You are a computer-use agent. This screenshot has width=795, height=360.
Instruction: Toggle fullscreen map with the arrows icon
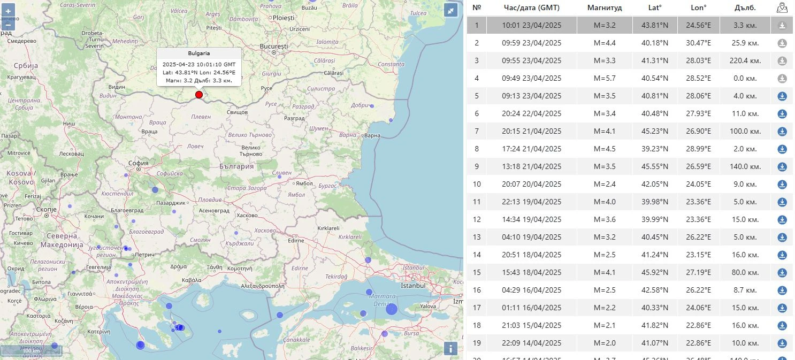[451, 10]
